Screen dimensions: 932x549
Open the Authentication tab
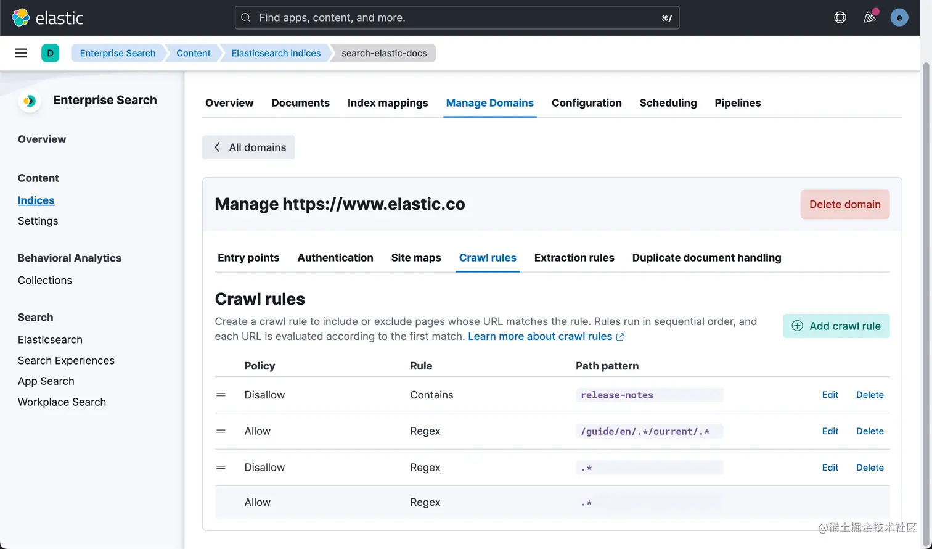(335, 258)
